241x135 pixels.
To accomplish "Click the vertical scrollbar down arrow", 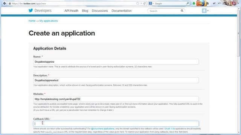I will pyautogui.click(x=239, y=132).
